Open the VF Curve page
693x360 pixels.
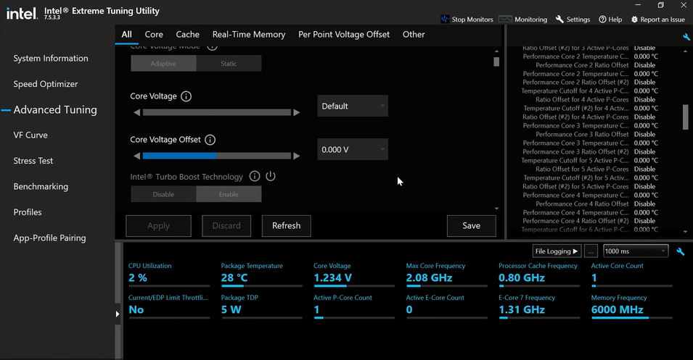pos(30,135)
